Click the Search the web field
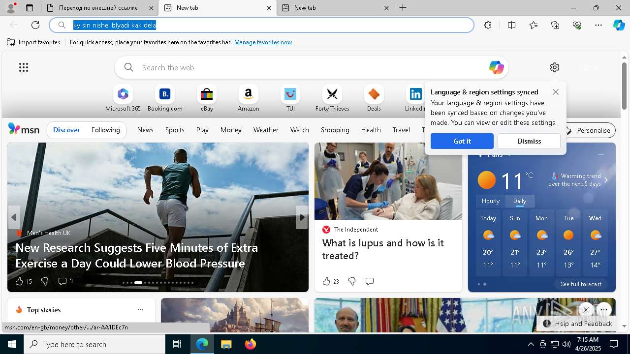 (x=312, y=67)
